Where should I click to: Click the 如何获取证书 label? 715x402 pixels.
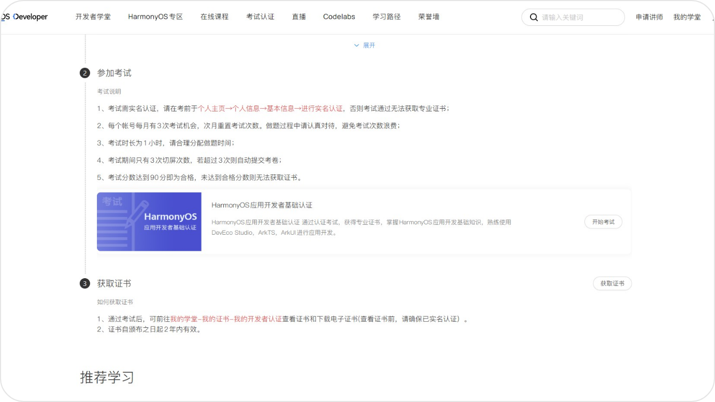[x=115, y=302]
